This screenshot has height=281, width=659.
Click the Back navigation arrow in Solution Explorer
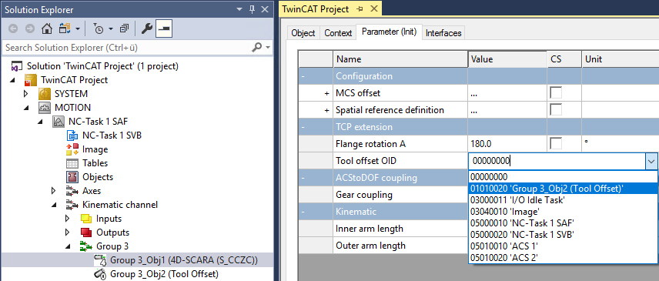click(x=13, y=28)
